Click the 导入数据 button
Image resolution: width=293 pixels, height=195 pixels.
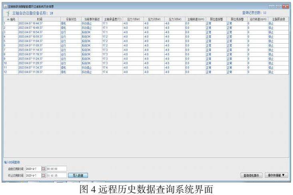78,175
